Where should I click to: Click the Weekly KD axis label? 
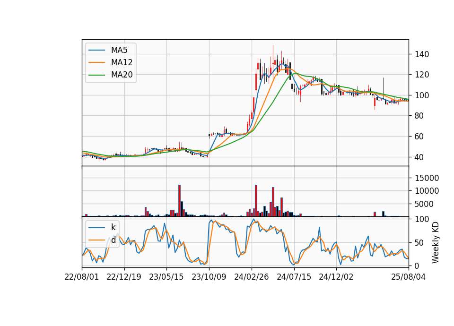435,242
